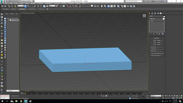Activate the Select and Scale tool
The width and height of the screenshot is (183, 103).
coord(44,6)
